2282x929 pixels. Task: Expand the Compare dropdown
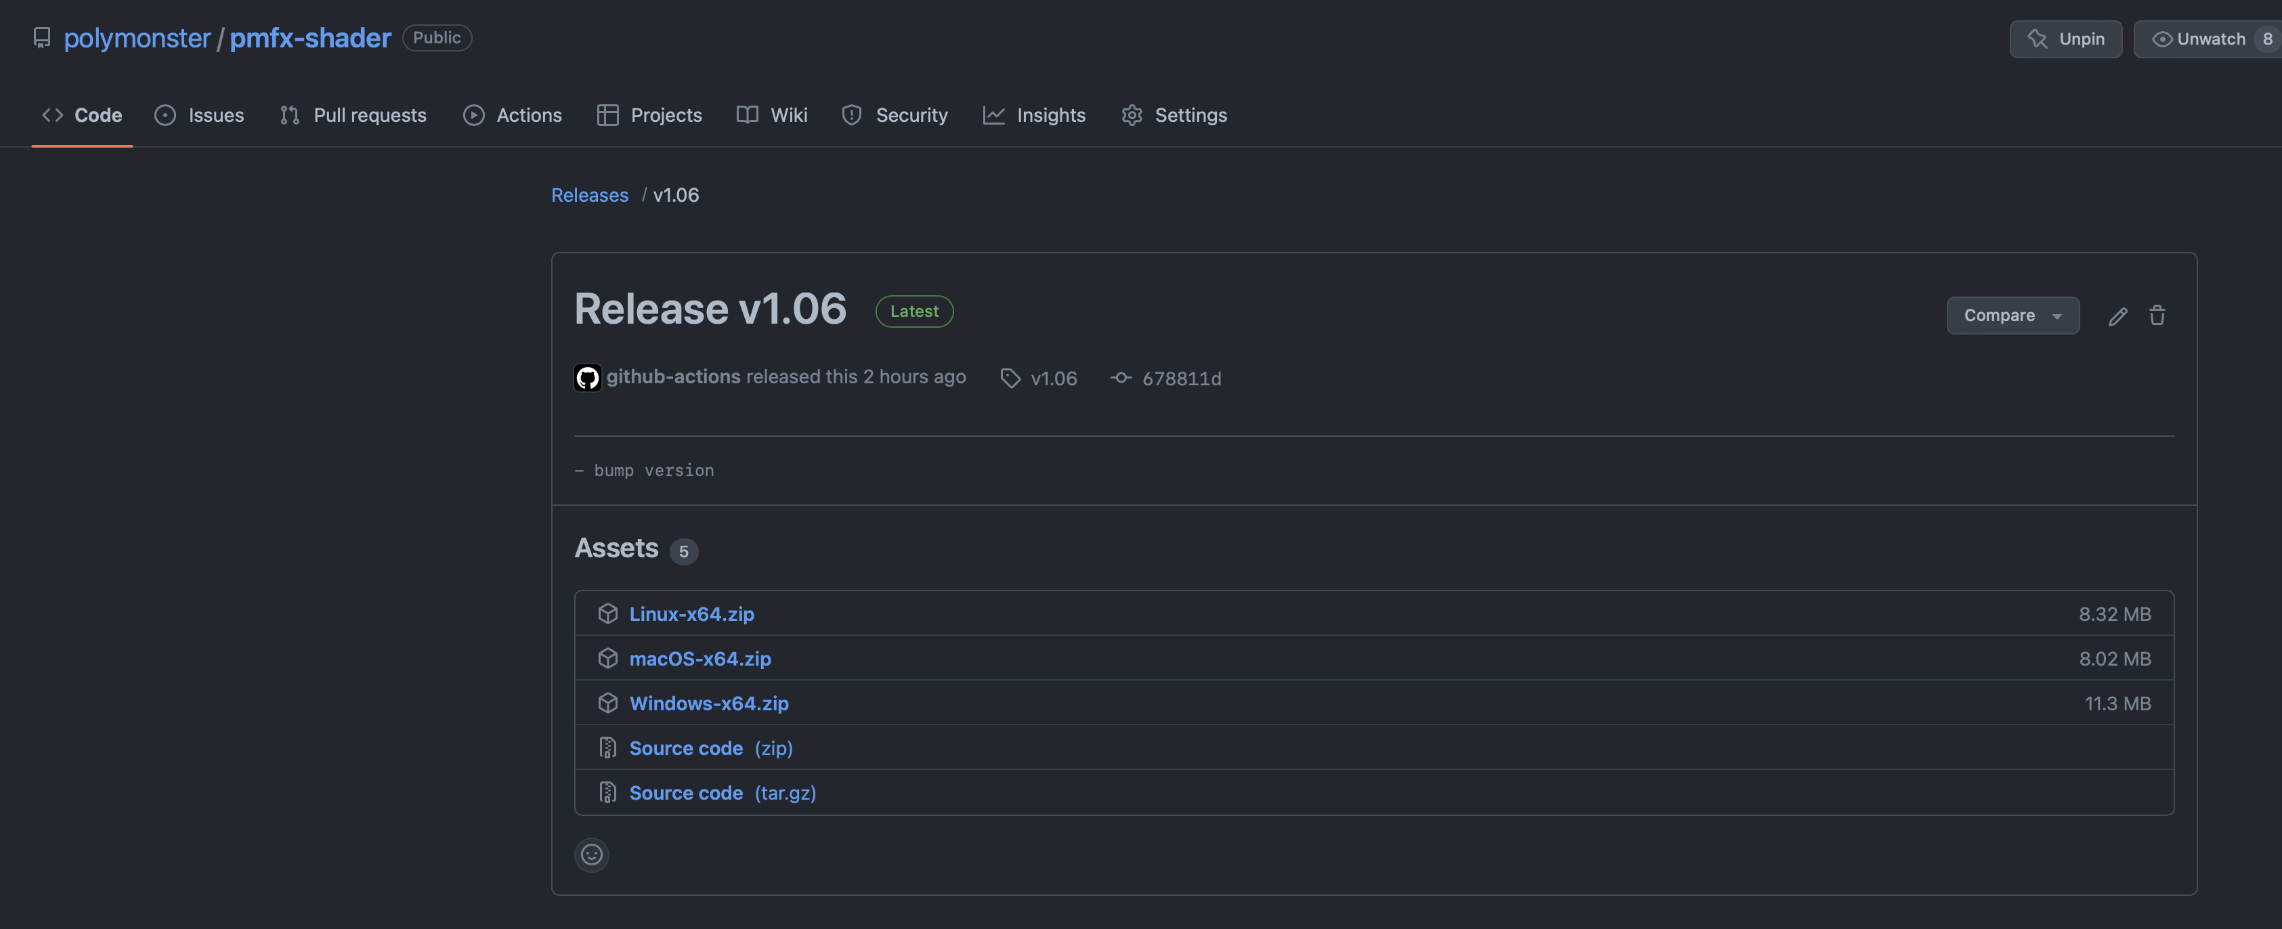[2012, 316]
